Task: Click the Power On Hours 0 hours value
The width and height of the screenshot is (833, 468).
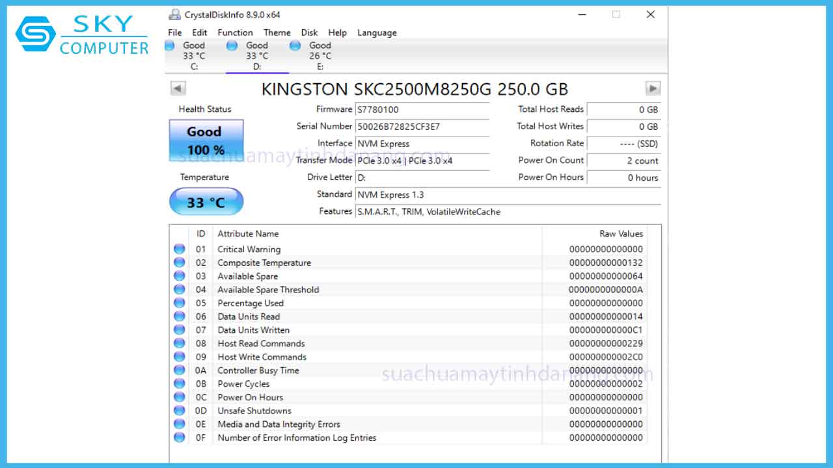Action: [x=624, y=177]
